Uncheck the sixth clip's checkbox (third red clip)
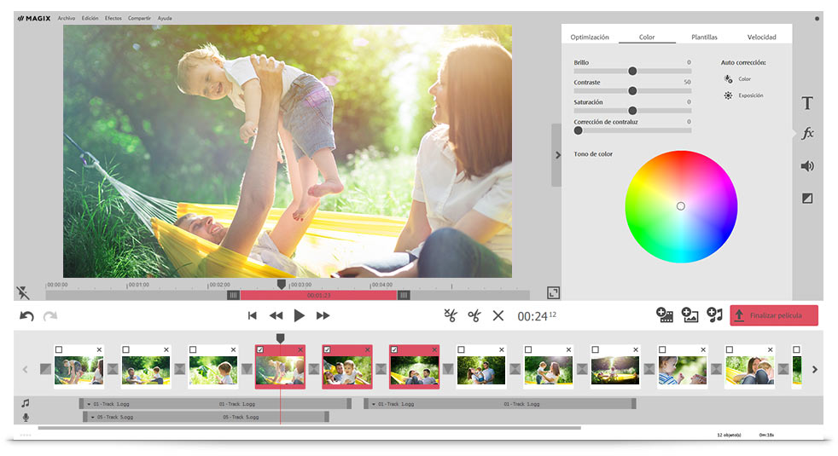The width and height of the screenshot is (838, 456). pyautogui.click(x=394, y=349)
